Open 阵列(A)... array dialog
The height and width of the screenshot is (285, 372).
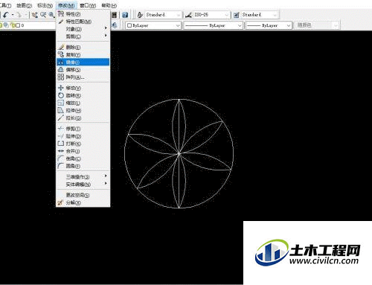pyautogui.click(x=83, y=77)
